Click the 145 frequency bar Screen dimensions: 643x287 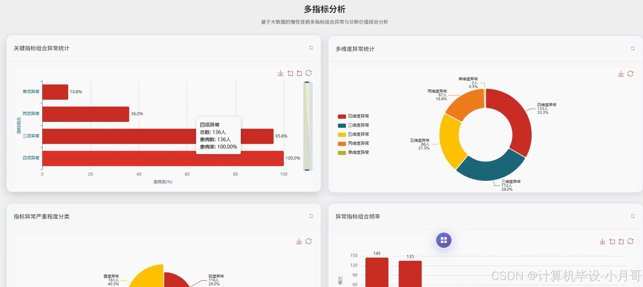coord(377,272)
